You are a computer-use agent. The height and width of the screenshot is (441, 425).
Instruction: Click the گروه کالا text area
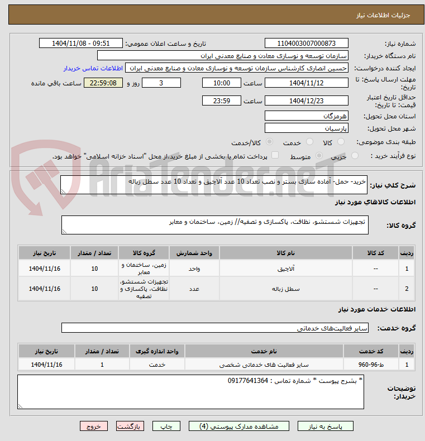tap(215, 225)
